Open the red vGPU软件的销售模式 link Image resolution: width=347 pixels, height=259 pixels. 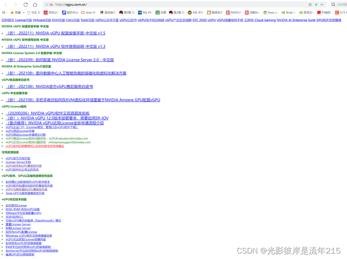[x=35, y=146]
